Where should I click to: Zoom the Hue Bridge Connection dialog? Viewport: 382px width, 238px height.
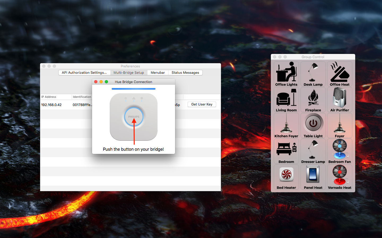(x=106, y=82)
